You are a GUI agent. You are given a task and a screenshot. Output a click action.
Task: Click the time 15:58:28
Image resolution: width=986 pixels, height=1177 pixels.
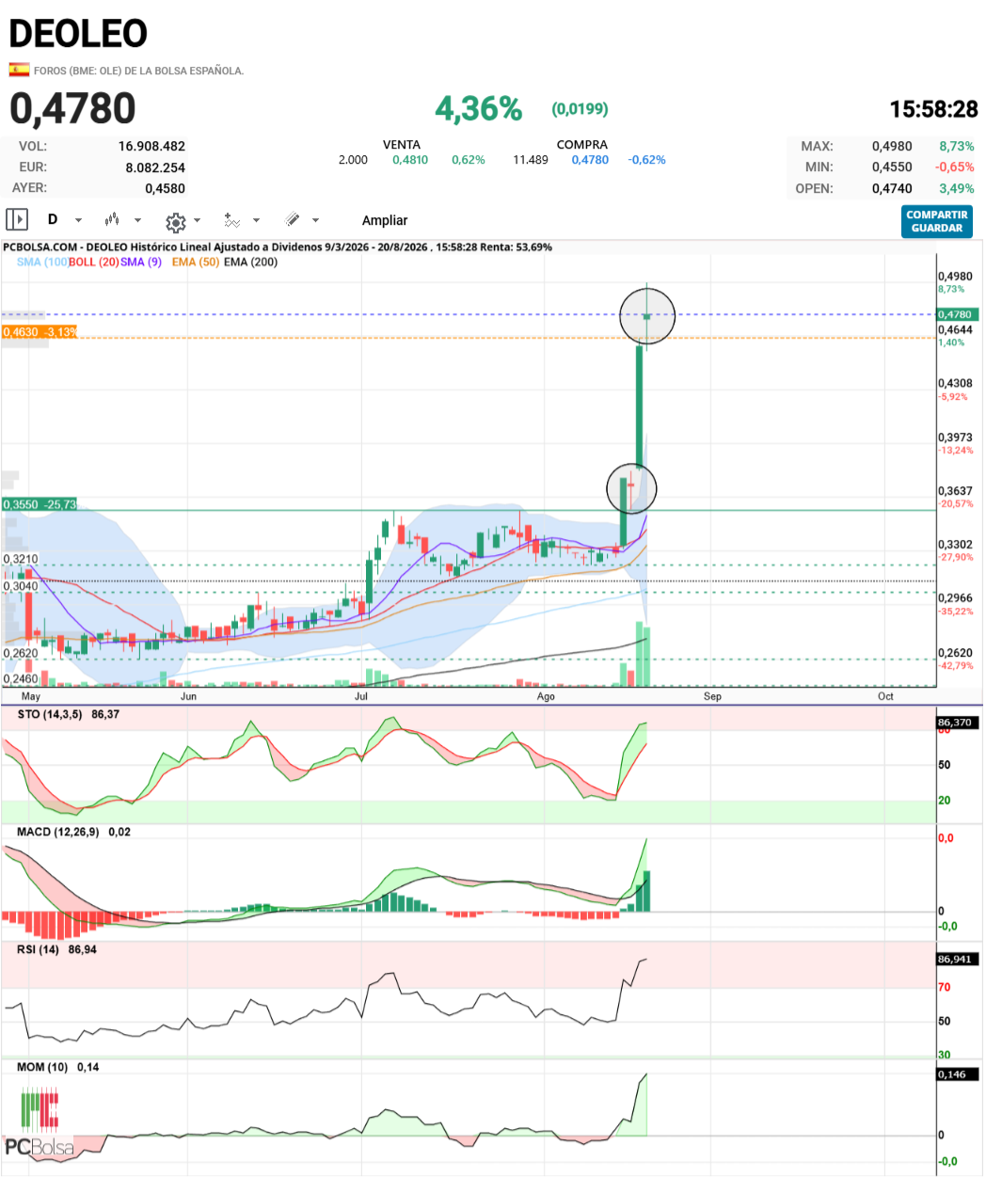[x=934, y=109]
